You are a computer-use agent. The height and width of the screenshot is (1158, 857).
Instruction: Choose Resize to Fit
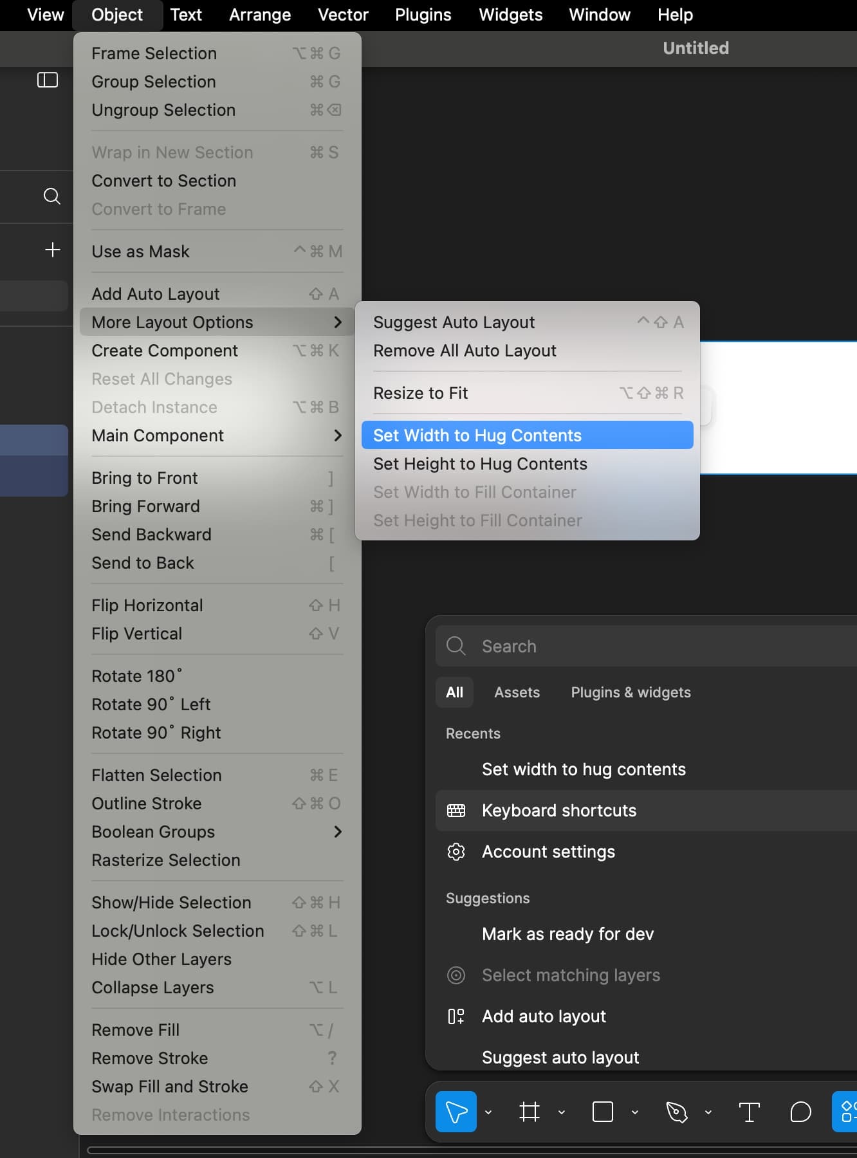[x=528, y=393]
